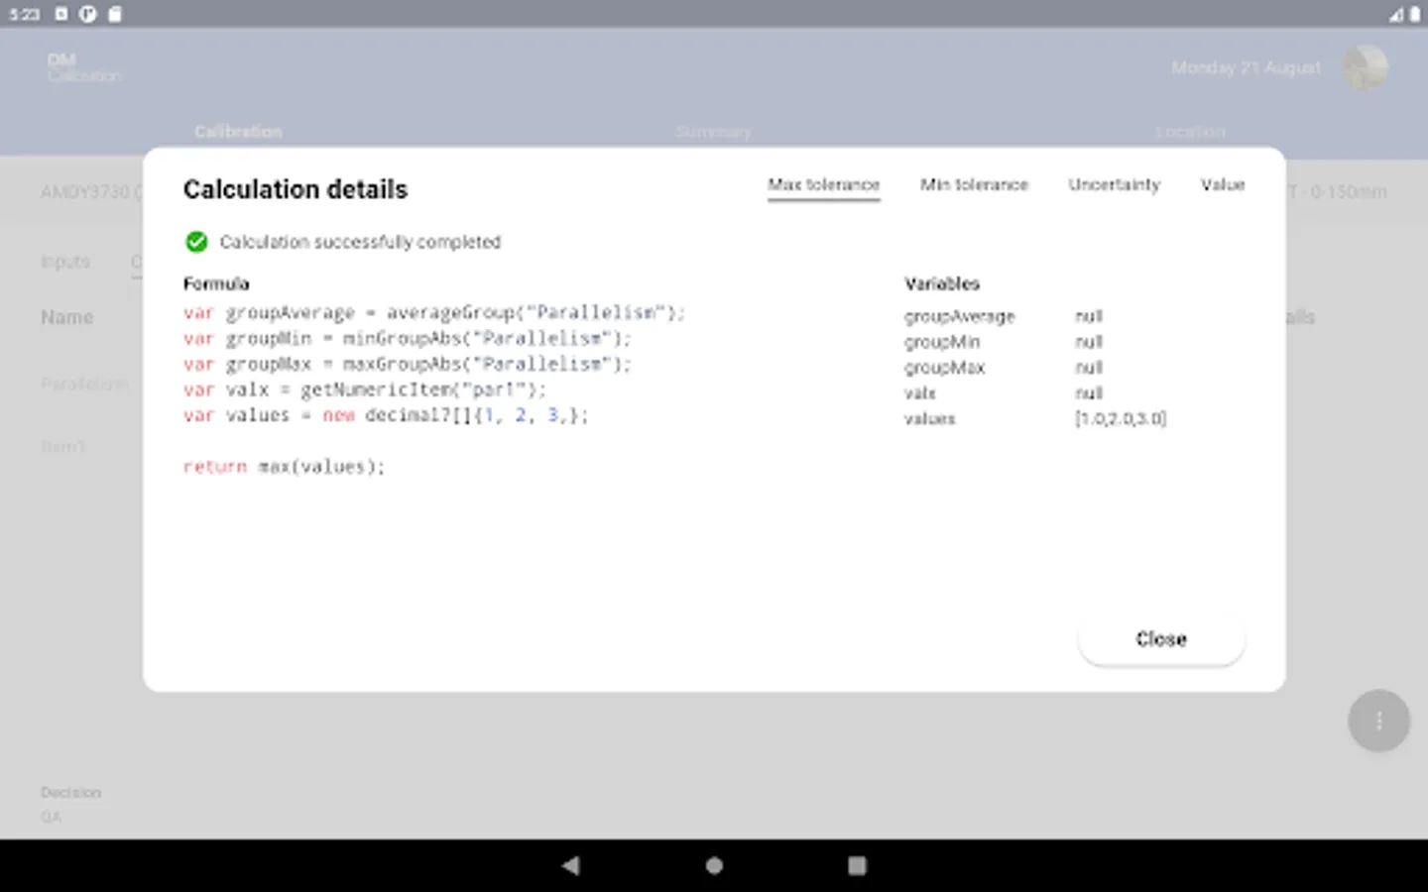Click the [1.0,2.0,3.0] variable value
The width and height of the screenshot is (1428, 892).
point(1121,419)
